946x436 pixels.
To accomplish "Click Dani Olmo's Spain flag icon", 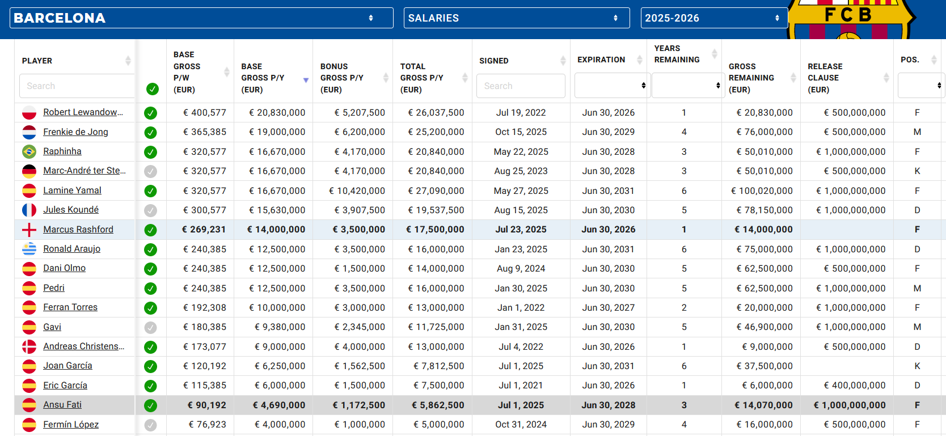I will tap(29, 269).
